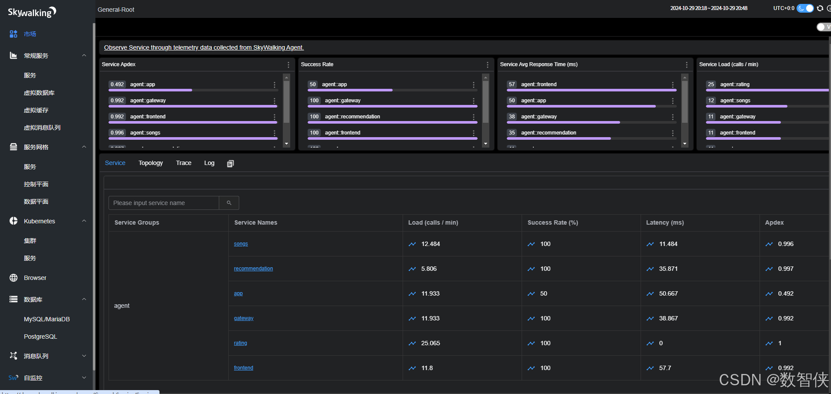Click Response Time list scroll up arrow
The height and width of the screenshot is (394, 831).
(685, 77)
